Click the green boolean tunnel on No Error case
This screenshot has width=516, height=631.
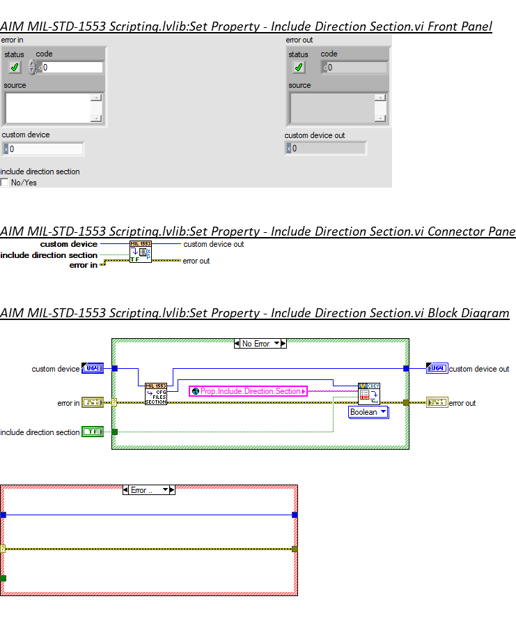click(114, 432)
